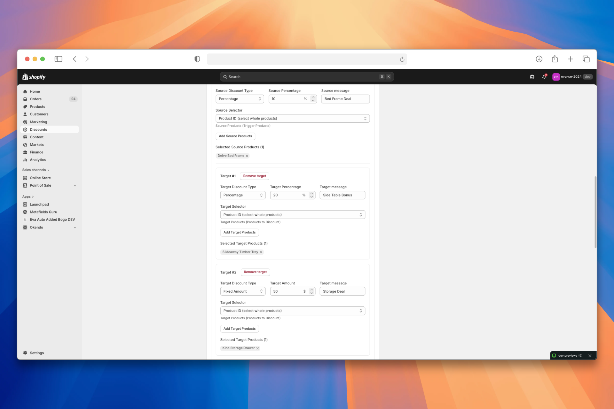Remove Target #1 with its Remove target button
614x409 pixels.
pos(254,176)
